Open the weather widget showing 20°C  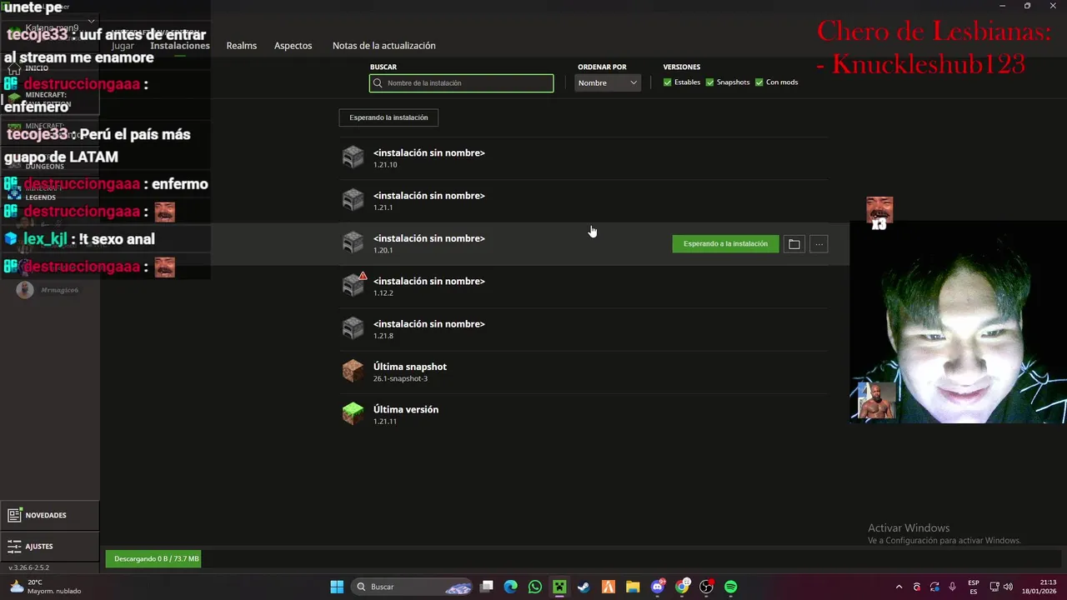pyautogui.click(x=46, y=587)
